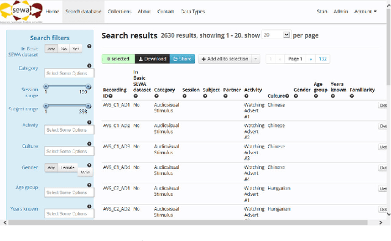This screenshot has width=391, height=241.
Task: Click info icon under Age group column header
Action: click(316, 96)
